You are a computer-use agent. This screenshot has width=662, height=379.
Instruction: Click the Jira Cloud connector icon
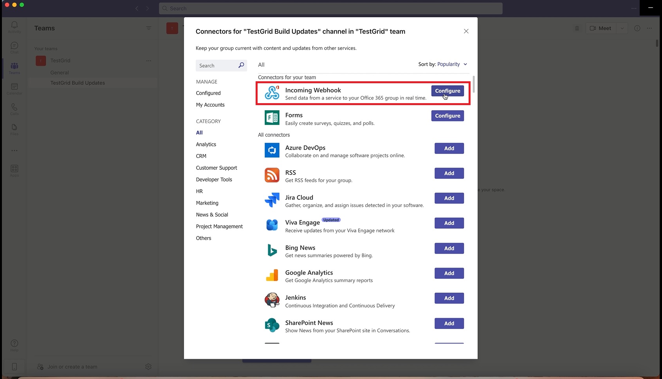(x=272, y=200)
